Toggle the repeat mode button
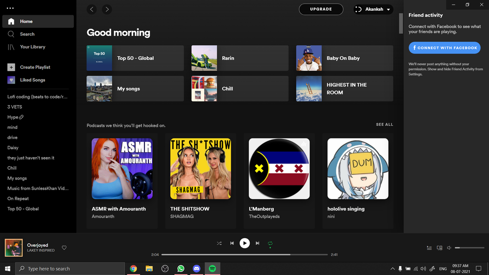The image size is (489, 275). click(x=270, y=243)
